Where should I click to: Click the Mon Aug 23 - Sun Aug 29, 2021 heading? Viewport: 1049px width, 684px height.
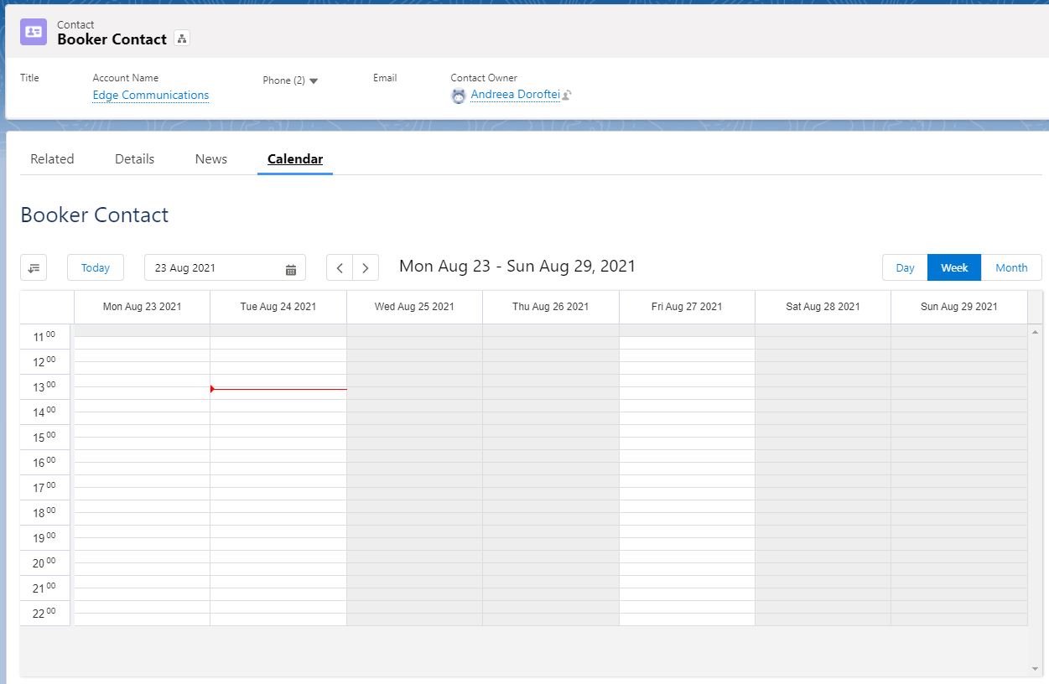click(517, 267)
